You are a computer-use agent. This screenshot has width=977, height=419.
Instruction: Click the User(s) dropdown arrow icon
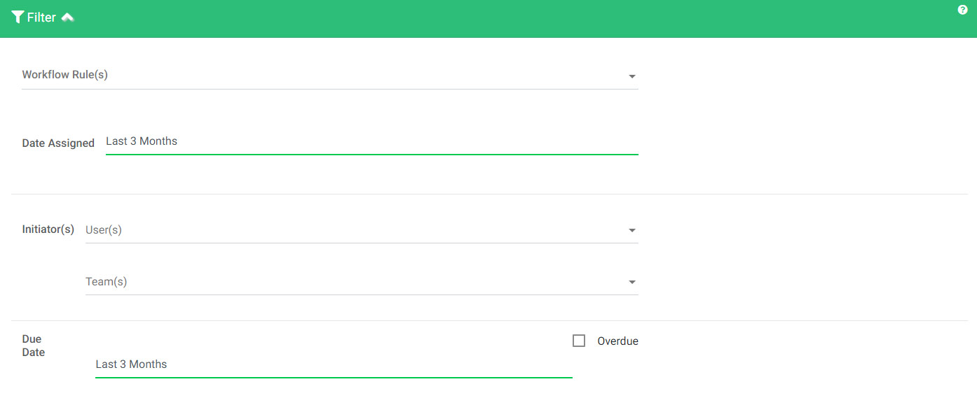631,229
